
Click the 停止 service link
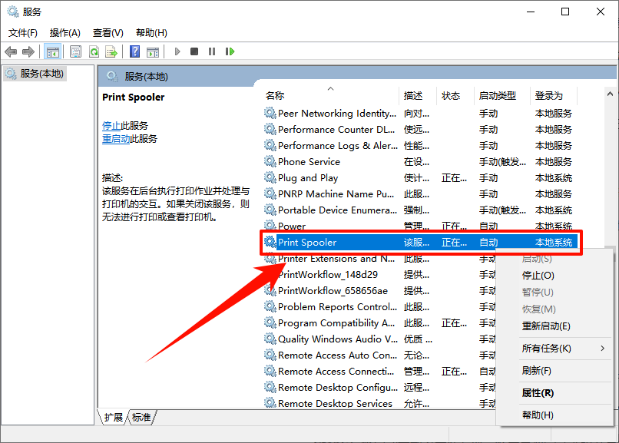coord(111,126)
